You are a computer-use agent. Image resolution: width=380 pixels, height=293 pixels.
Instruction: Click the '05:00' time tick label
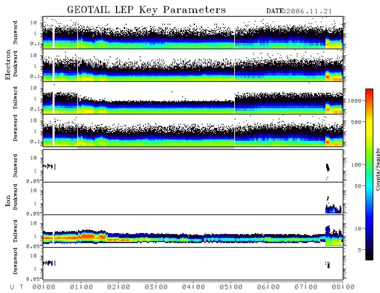tap(231, 287)
